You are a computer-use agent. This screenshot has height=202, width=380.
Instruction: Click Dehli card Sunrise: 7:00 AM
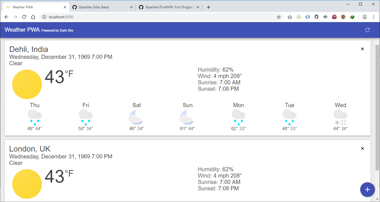(x=219, y=82)
